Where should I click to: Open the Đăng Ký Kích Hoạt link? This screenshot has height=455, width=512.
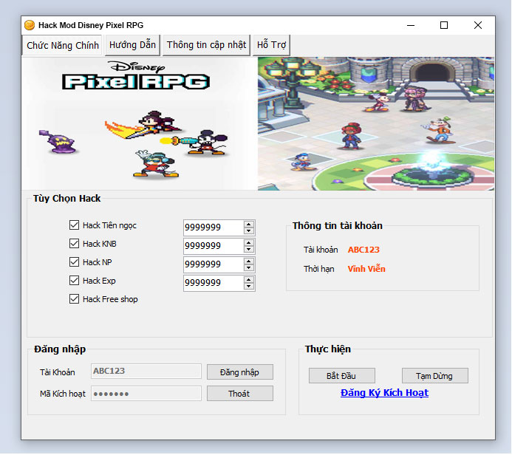(x=384, y=393)
